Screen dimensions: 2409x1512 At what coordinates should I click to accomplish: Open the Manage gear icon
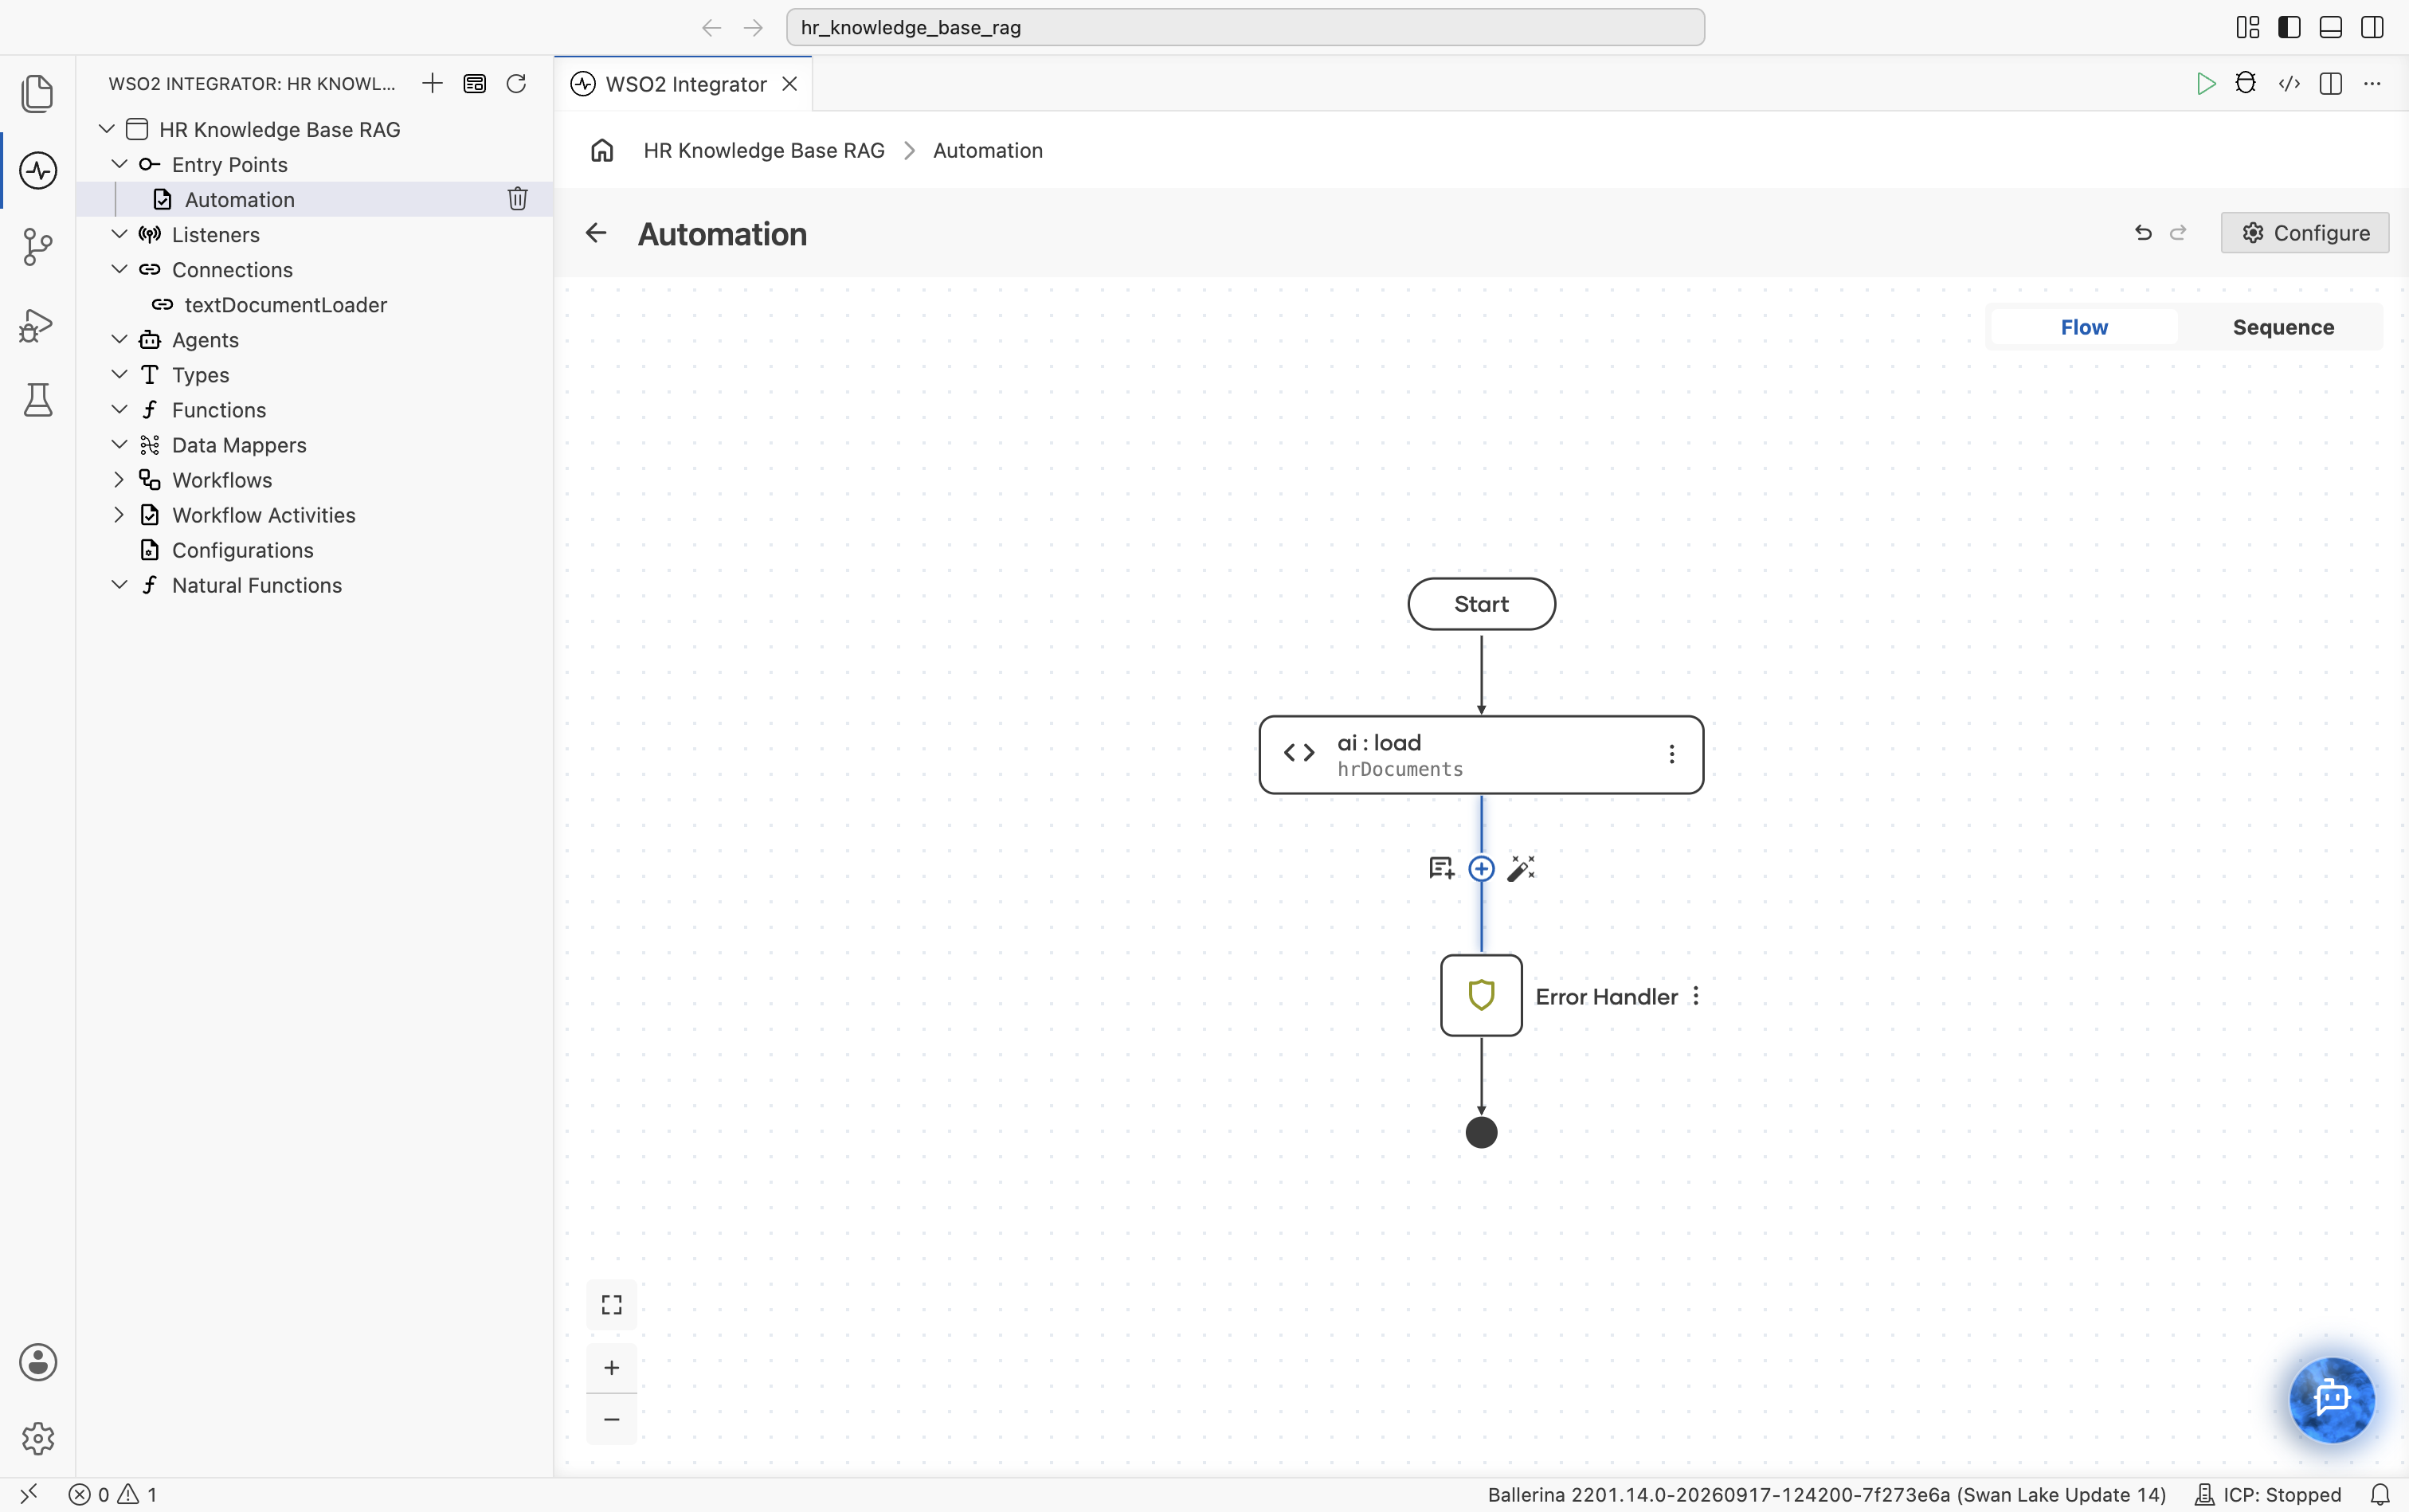[x=38, y=1439]
